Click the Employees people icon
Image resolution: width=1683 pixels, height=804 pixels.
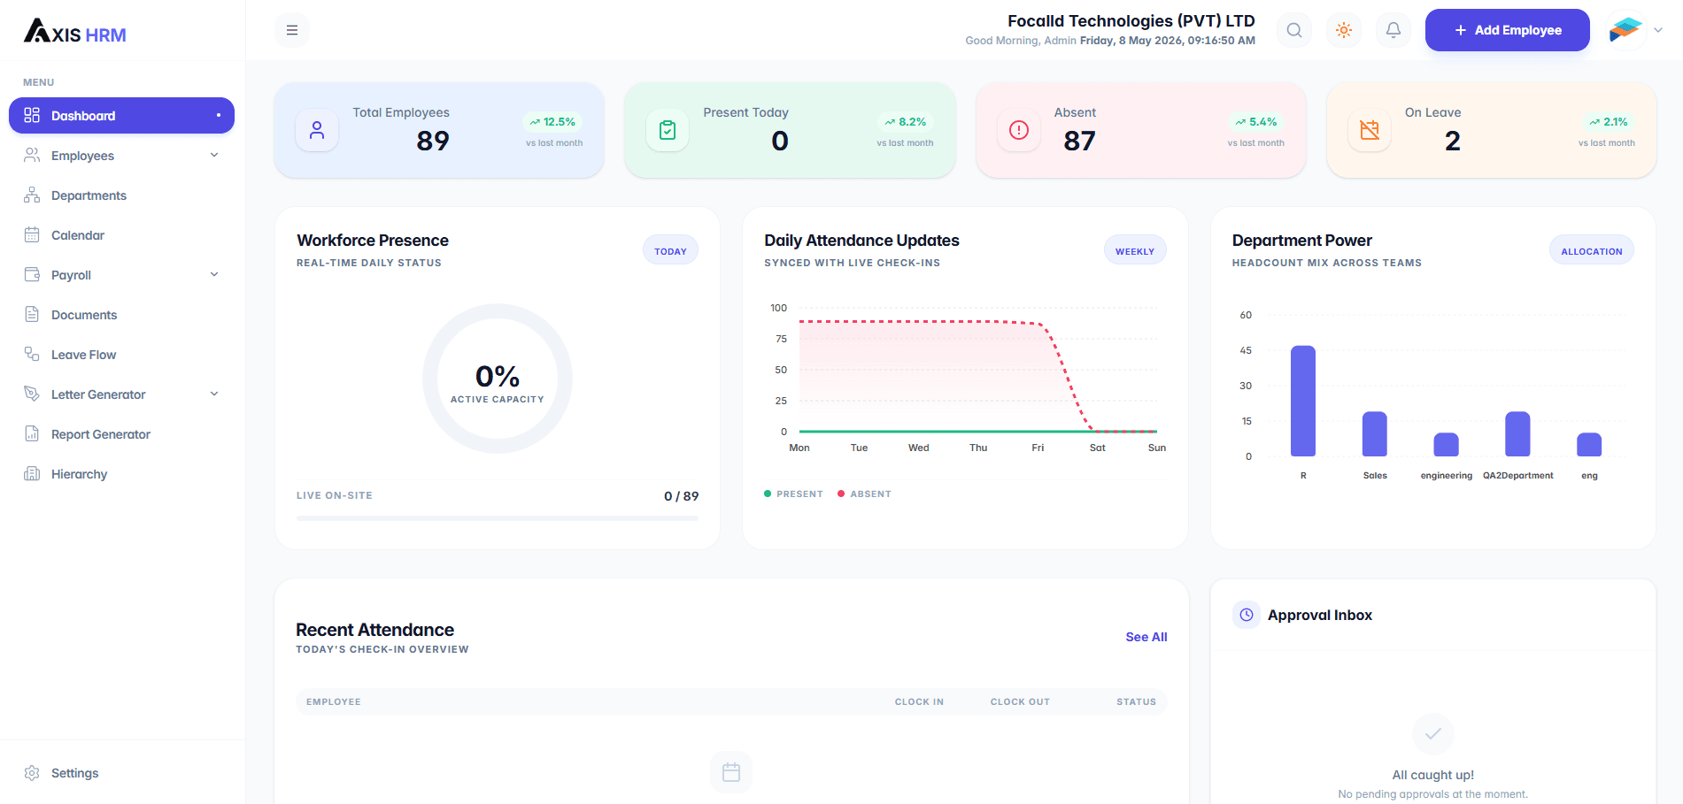(32, 155)
